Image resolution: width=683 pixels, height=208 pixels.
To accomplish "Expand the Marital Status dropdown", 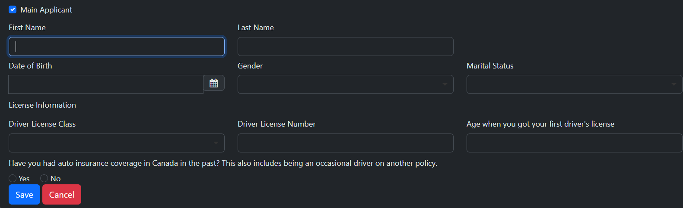I will pyautogui.click(x=575, y=84).
